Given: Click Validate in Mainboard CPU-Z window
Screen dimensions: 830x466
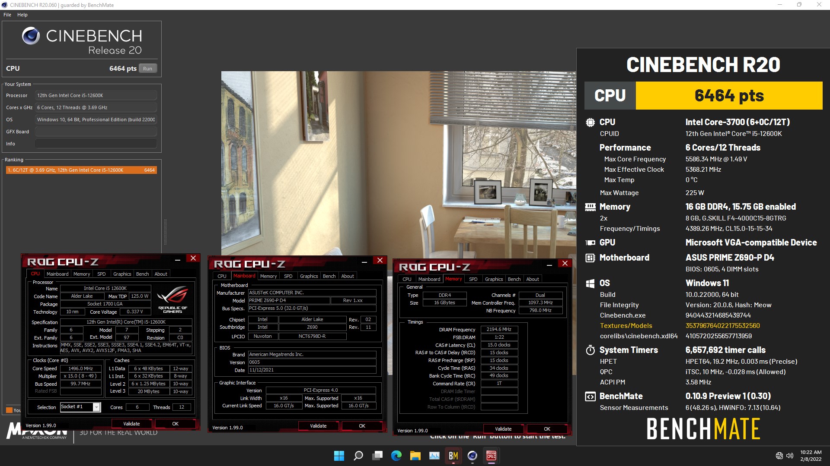Looking at the screenshot, I should click(x=319, y=426).
